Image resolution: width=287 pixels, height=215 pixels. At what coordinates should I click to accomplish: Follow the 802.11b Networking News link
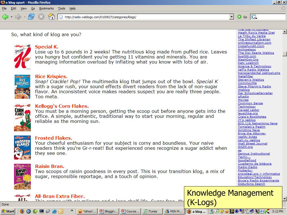pos(258,123)
